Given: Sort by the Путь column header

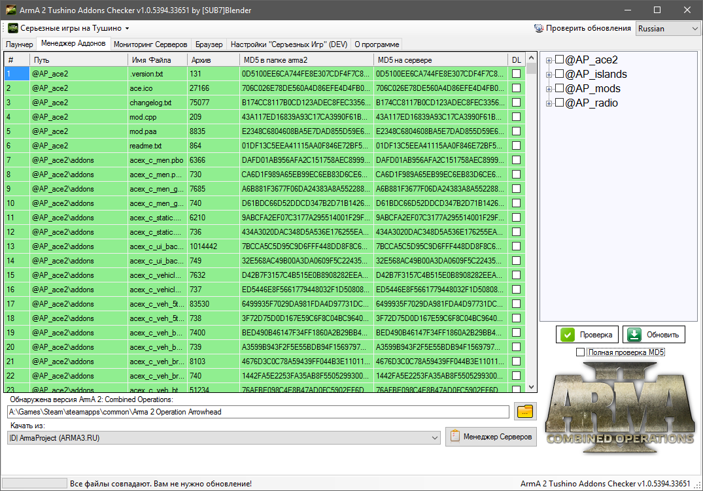Looking at the screenshot, I should 78,59.
